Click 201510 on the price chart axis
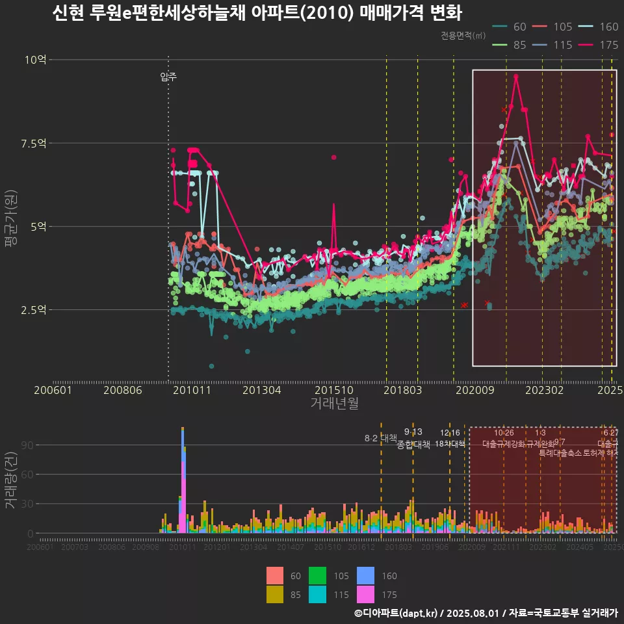Viewport: 624px width, 624px height. click(334, 390)
